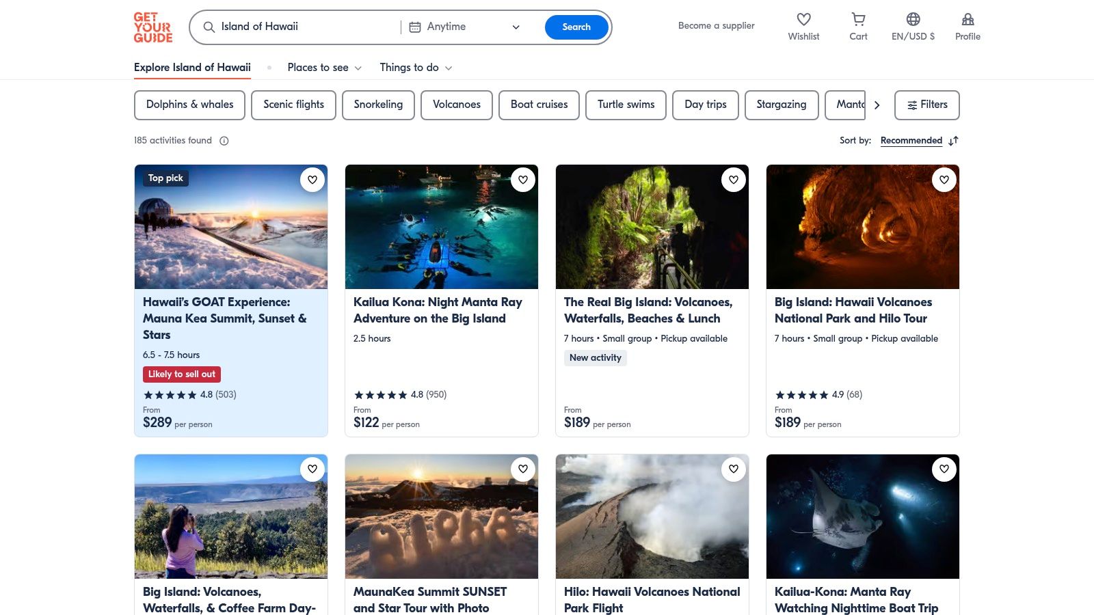Select the Explore Island of Hawaii tab
Viewport: 1094px width, 615px height.
pos(192,68)
